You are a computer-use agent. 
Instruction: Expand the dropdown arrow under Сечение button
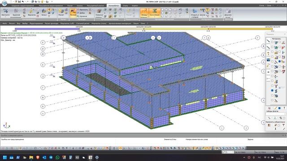coord(155,17)
